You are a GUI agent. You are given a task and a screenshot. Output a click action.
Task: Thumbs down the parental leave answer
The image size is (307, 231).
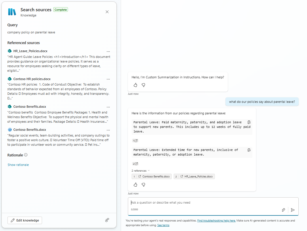143,185
